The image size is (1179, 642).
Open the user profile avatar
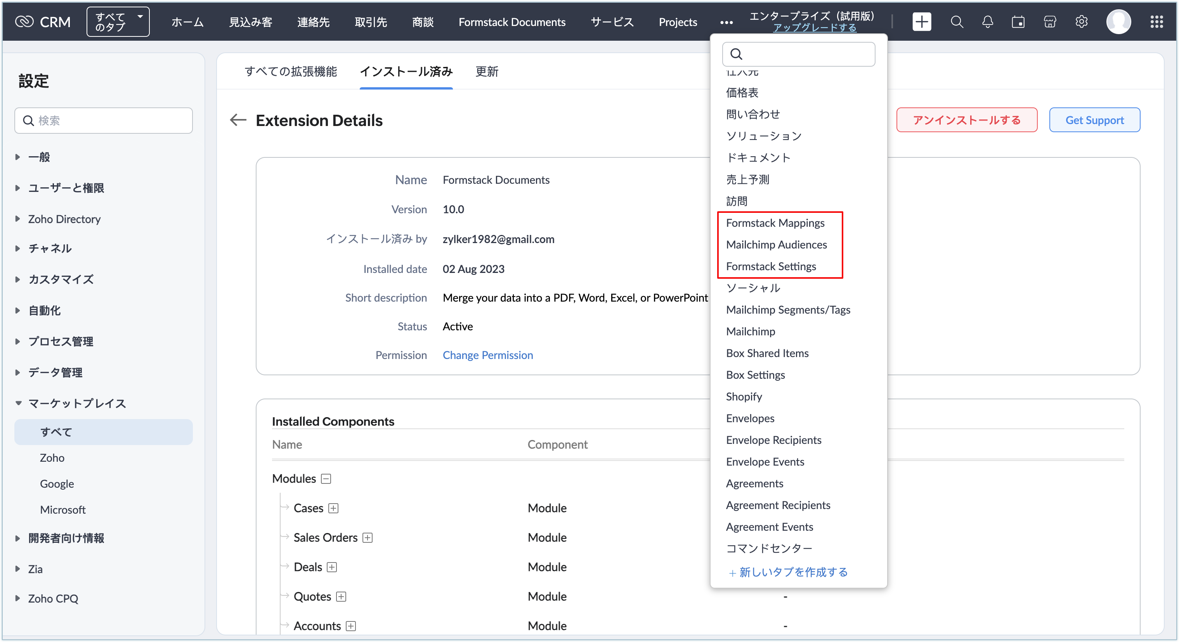(1118, 21)
